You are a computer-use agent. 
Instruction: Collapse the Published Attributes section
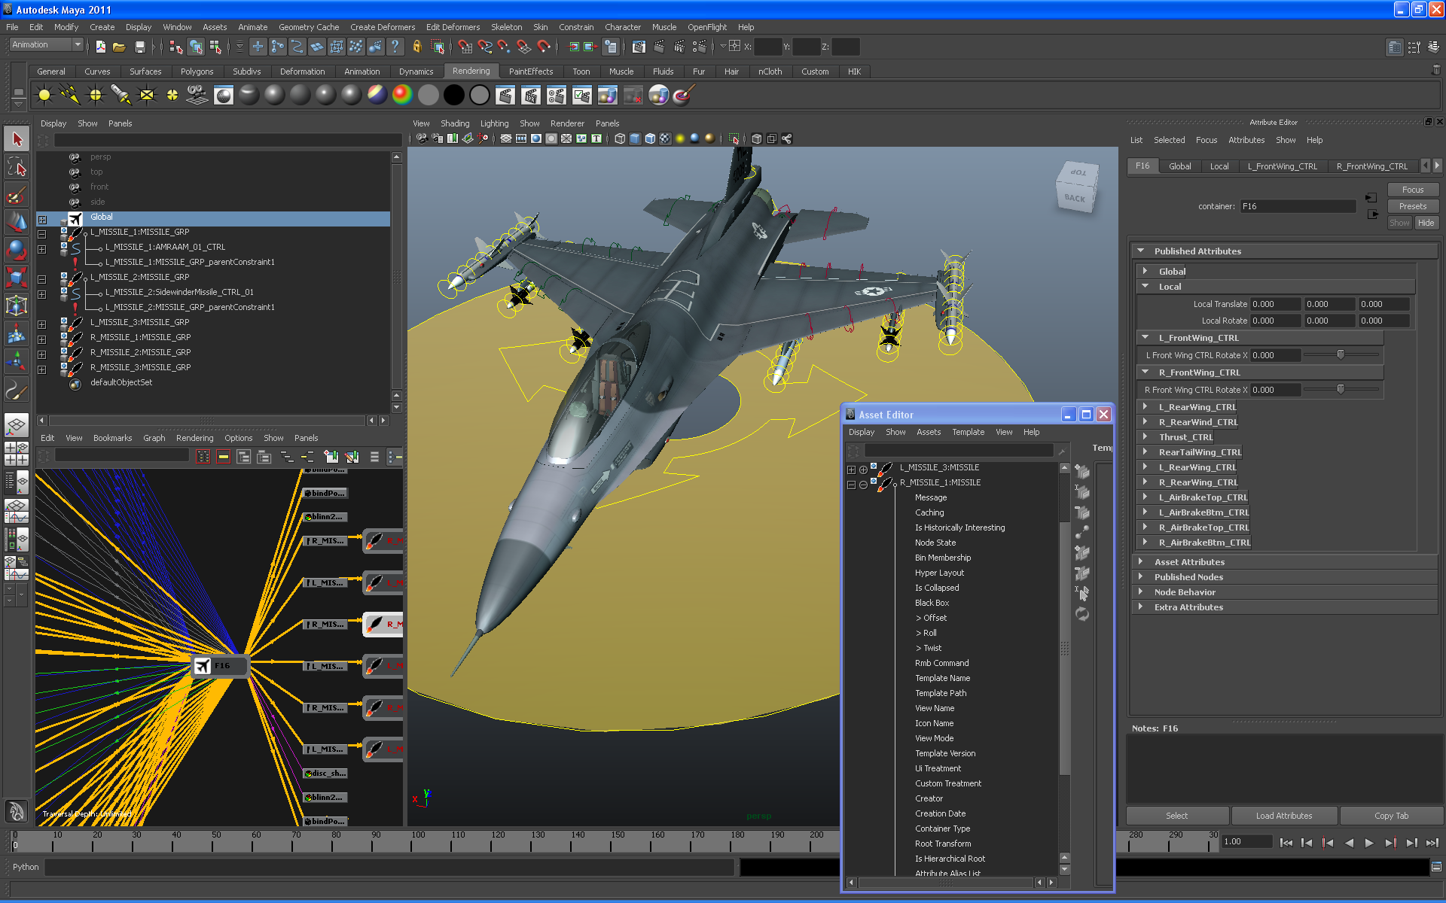[1197, 251]
